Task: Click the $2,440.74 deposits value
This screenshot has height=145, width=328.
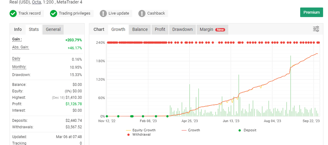Action: [x=74, y=120]
